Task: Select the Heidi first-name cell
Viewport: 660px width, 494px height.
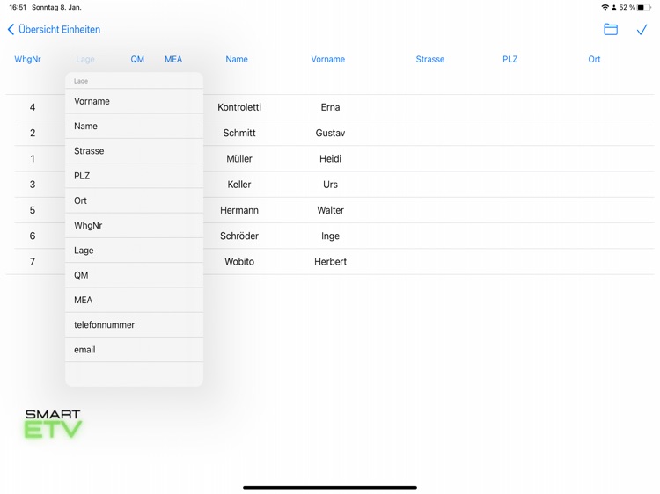Action: (x=330, y=158)
